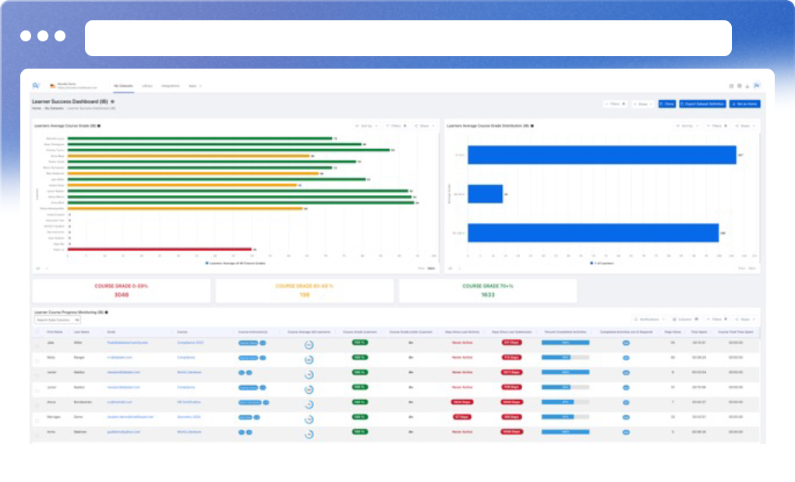Click the Percent Completed bar in Bondarenko's row
The height and width of the screenshot is (482, 795).
point(565,402)
